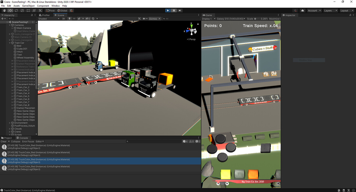Switch to the Game tab
This screenshot has height=192, width=356.
point(208,15)
